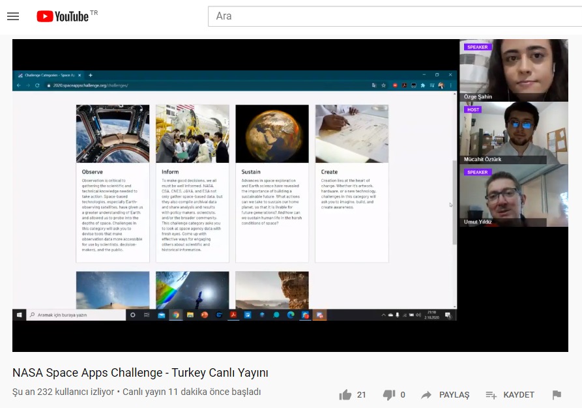Like the video with thumbs-up icon
The width and height of the screenshot is (582, 408).
pos(345,395)
